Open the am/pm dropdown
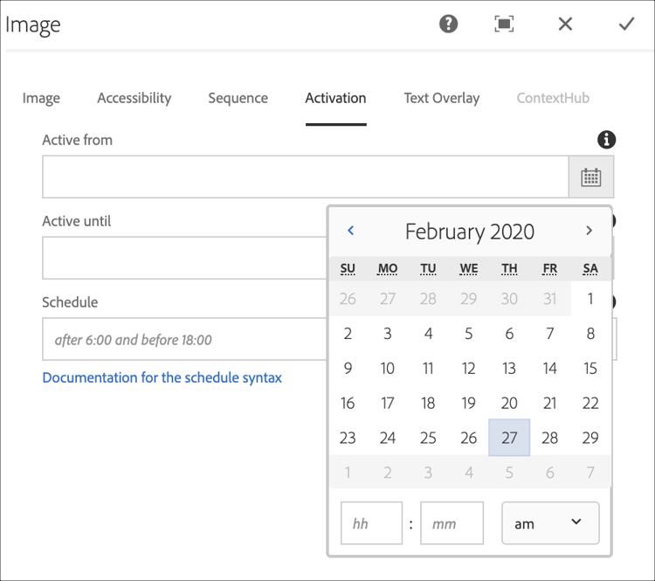Image resolution: width=655 pixels, height=581 pixels. pyautogui.click(x=550, y=523)
